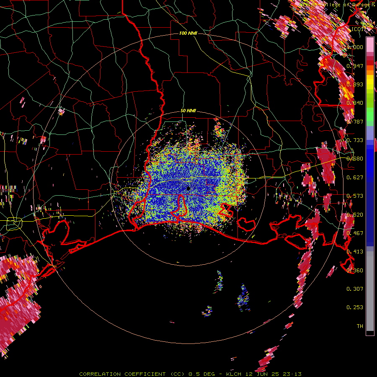
Task: Click the 50 NMI range ring label
Action: tap(188, 111)
